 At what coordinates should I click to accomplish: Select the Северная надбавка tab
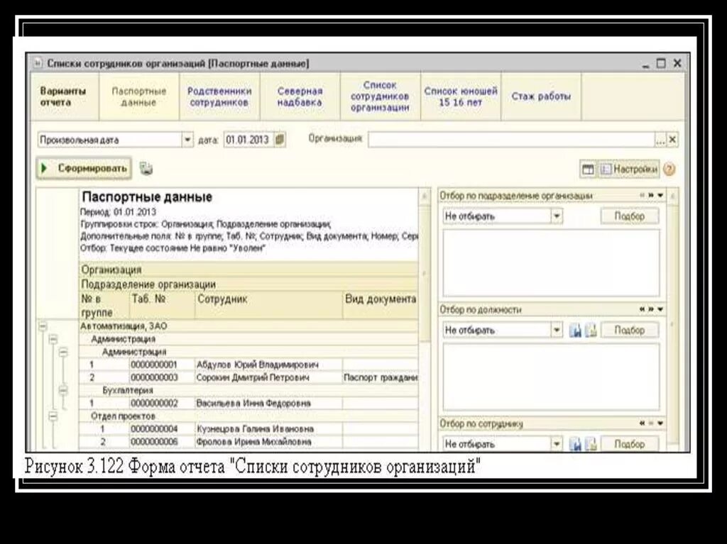pyautogui.click(x=300, y=97)
